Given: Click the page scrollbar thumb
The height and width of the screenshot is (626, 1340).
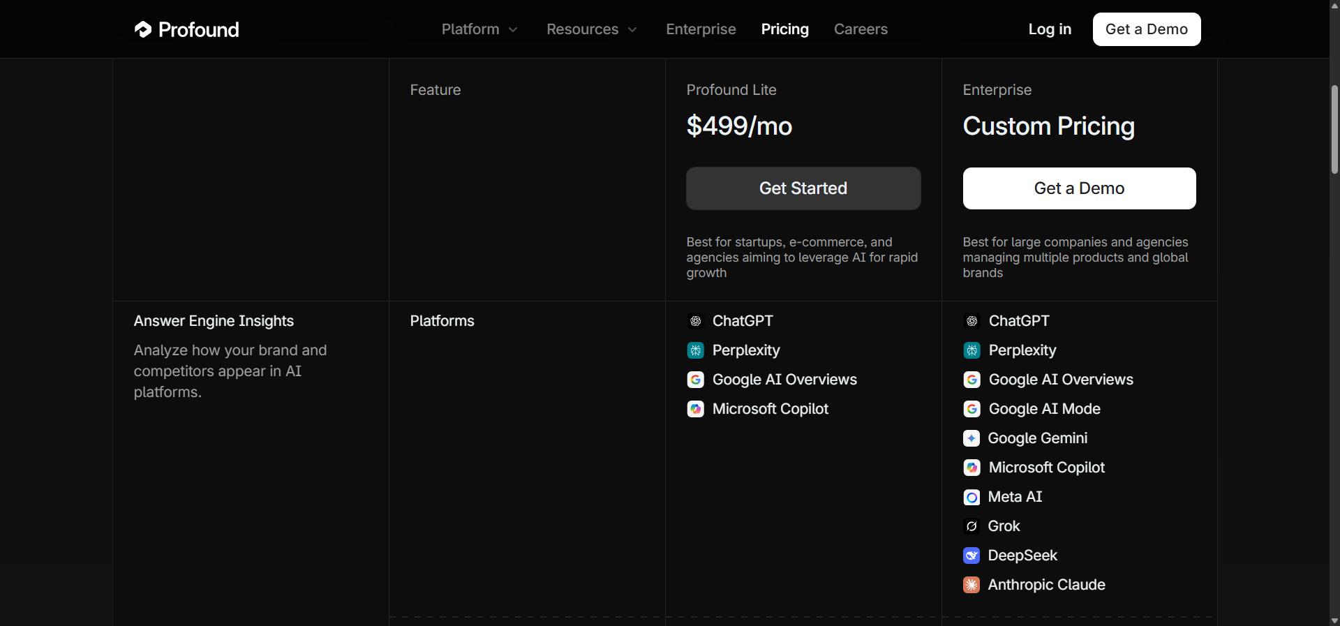Looking at the screenshot, I should (1334, 129).
